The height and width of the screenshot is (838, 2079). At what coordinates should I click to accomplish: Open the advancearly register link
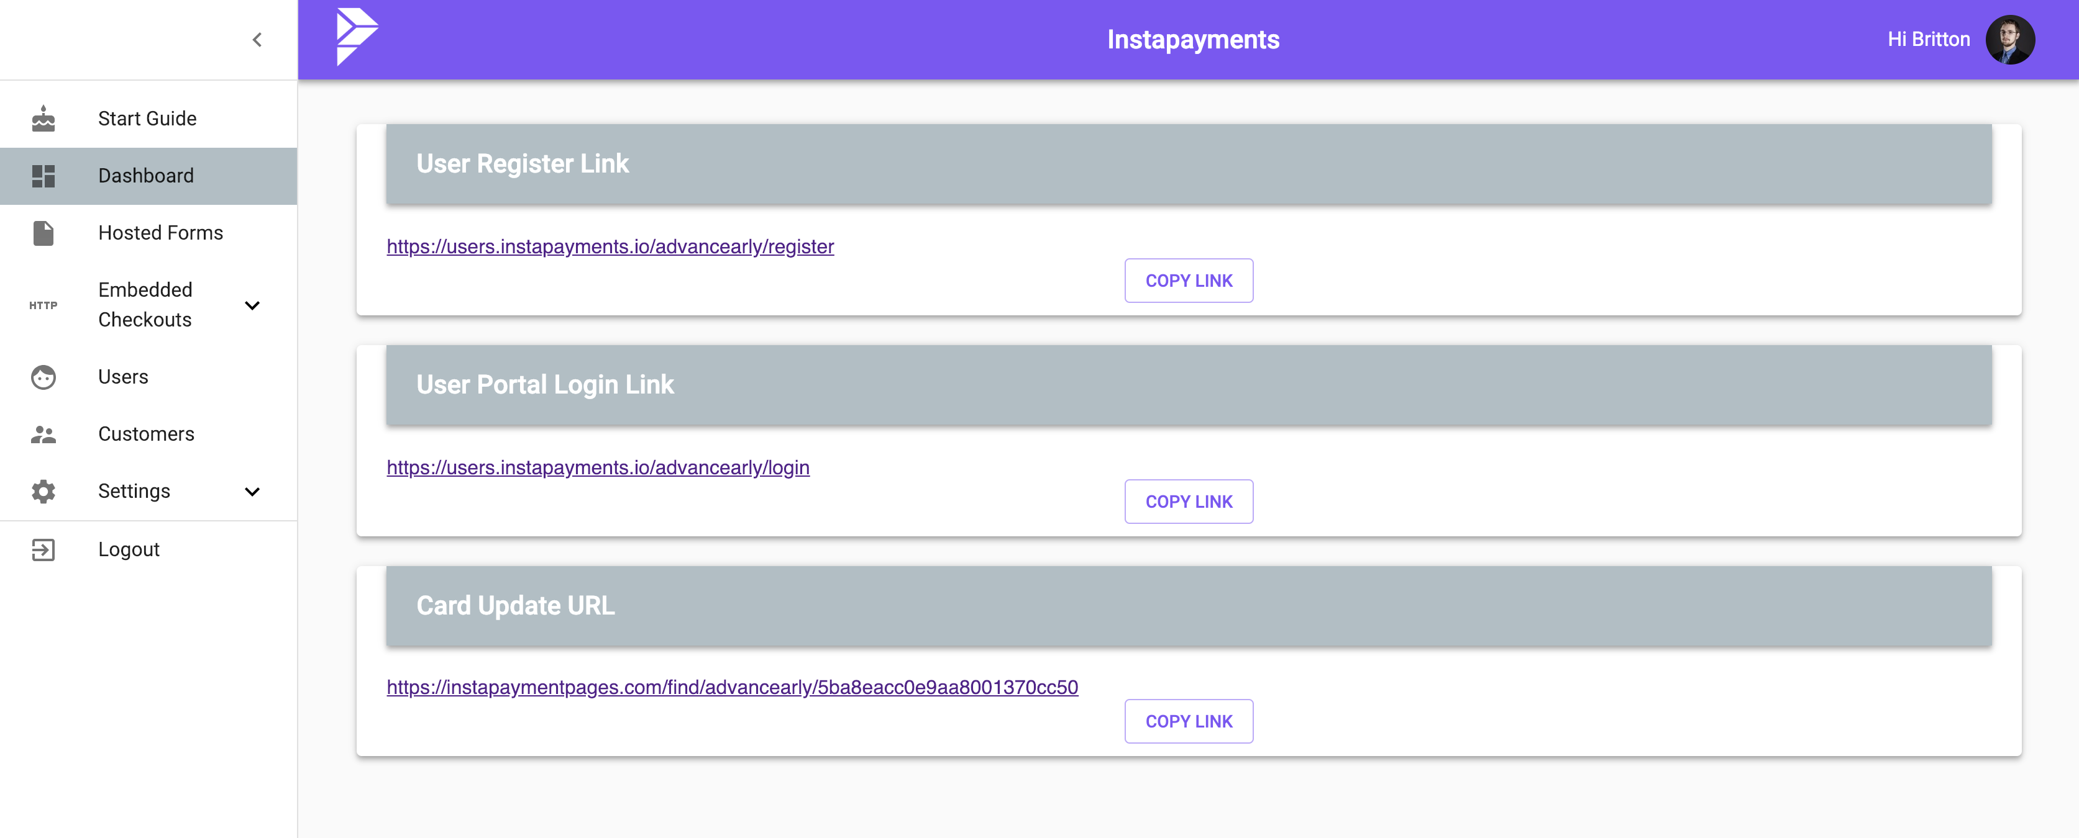tap(610, 247)
